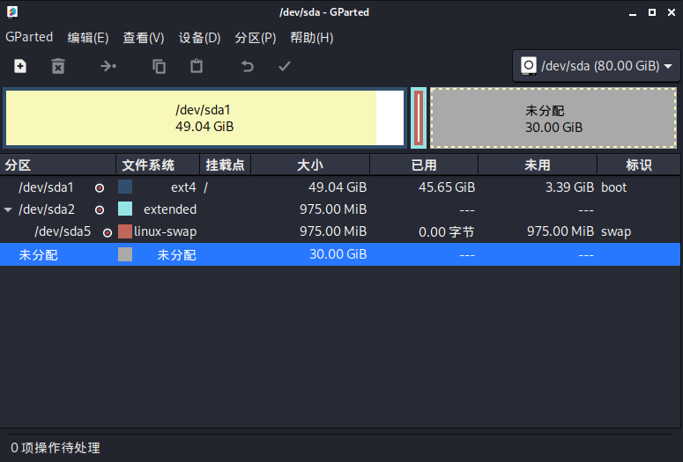Maximize the GParted window
This screenshot has width=683, height=462.
tap(652, 12)
